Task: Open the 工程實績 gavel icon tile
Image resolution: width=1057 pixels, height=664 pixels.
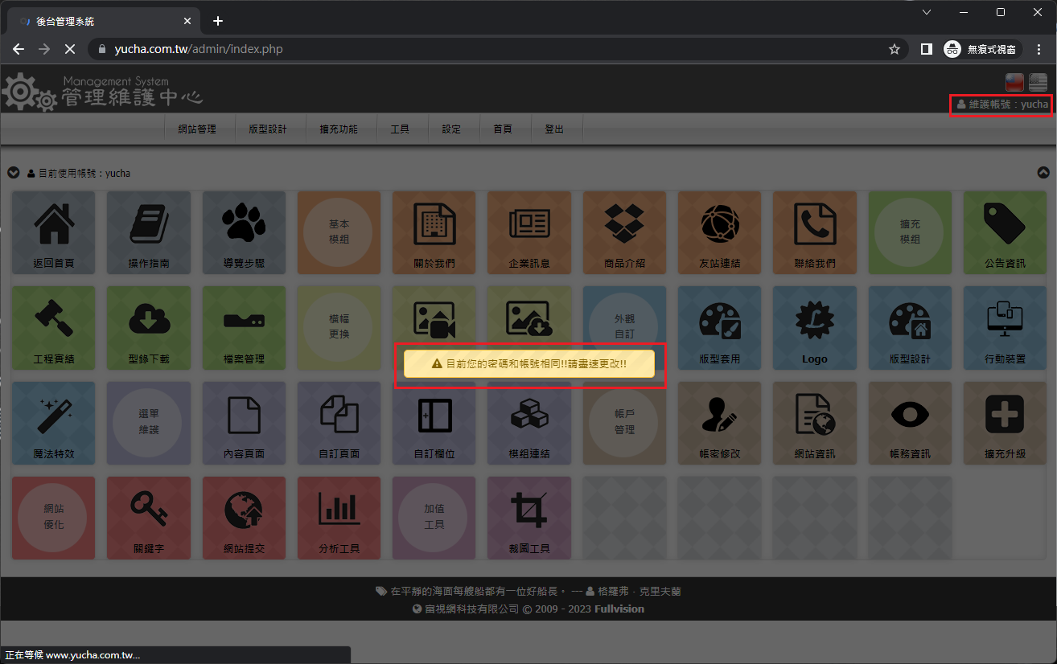Action: click(x=54, y=328)
